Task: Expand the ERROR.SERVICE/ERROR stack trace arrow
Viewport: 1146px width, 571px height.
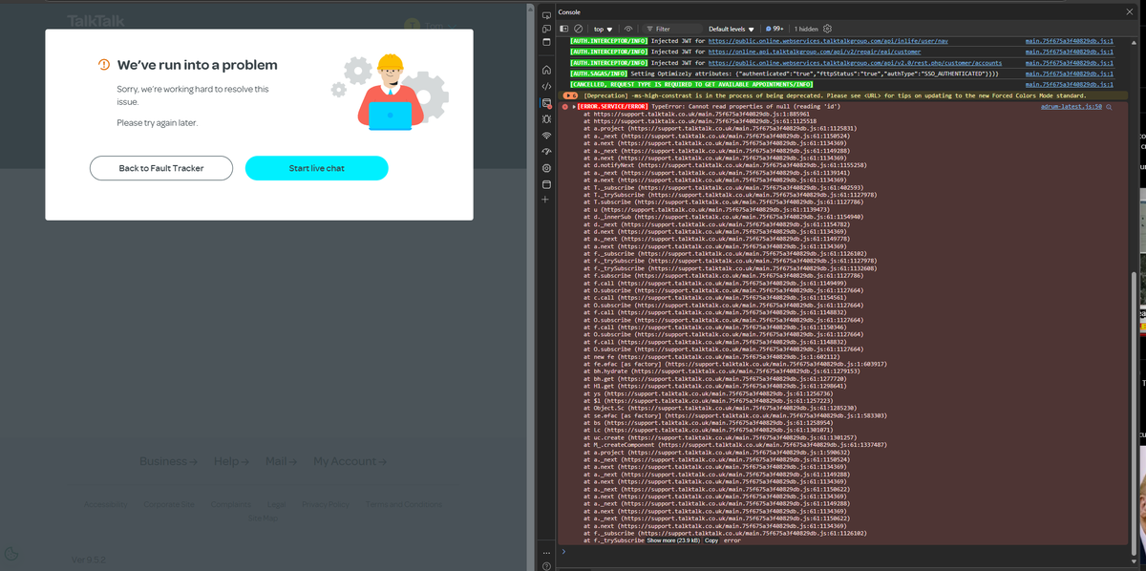Action: point(574,106)
